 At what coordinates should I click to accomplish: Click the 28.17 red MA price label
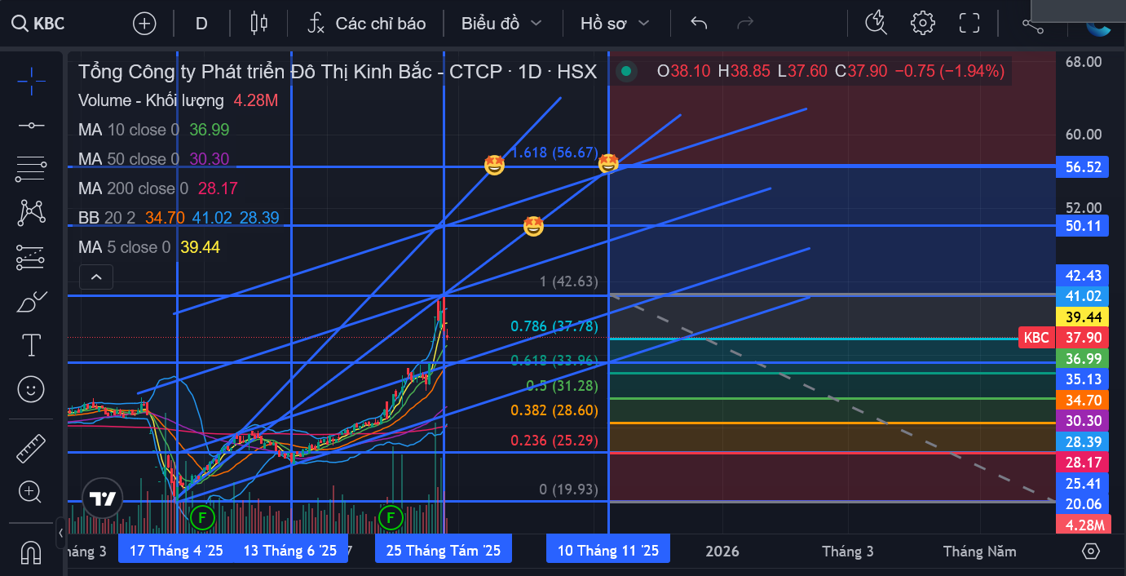(x=1083, y=463)
